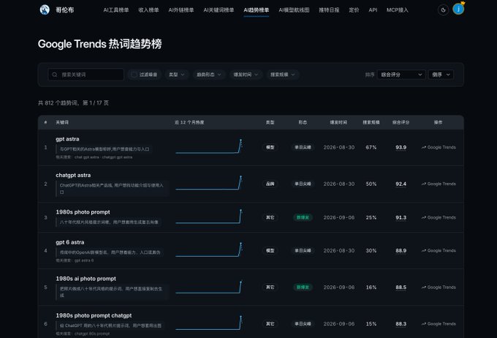Click the 爆发时间 column header
The height and width of the screenshot is (338, 497).
point(338,122)
